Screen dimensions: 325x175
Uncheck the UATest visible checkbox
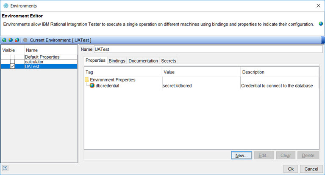pos(12,66)
